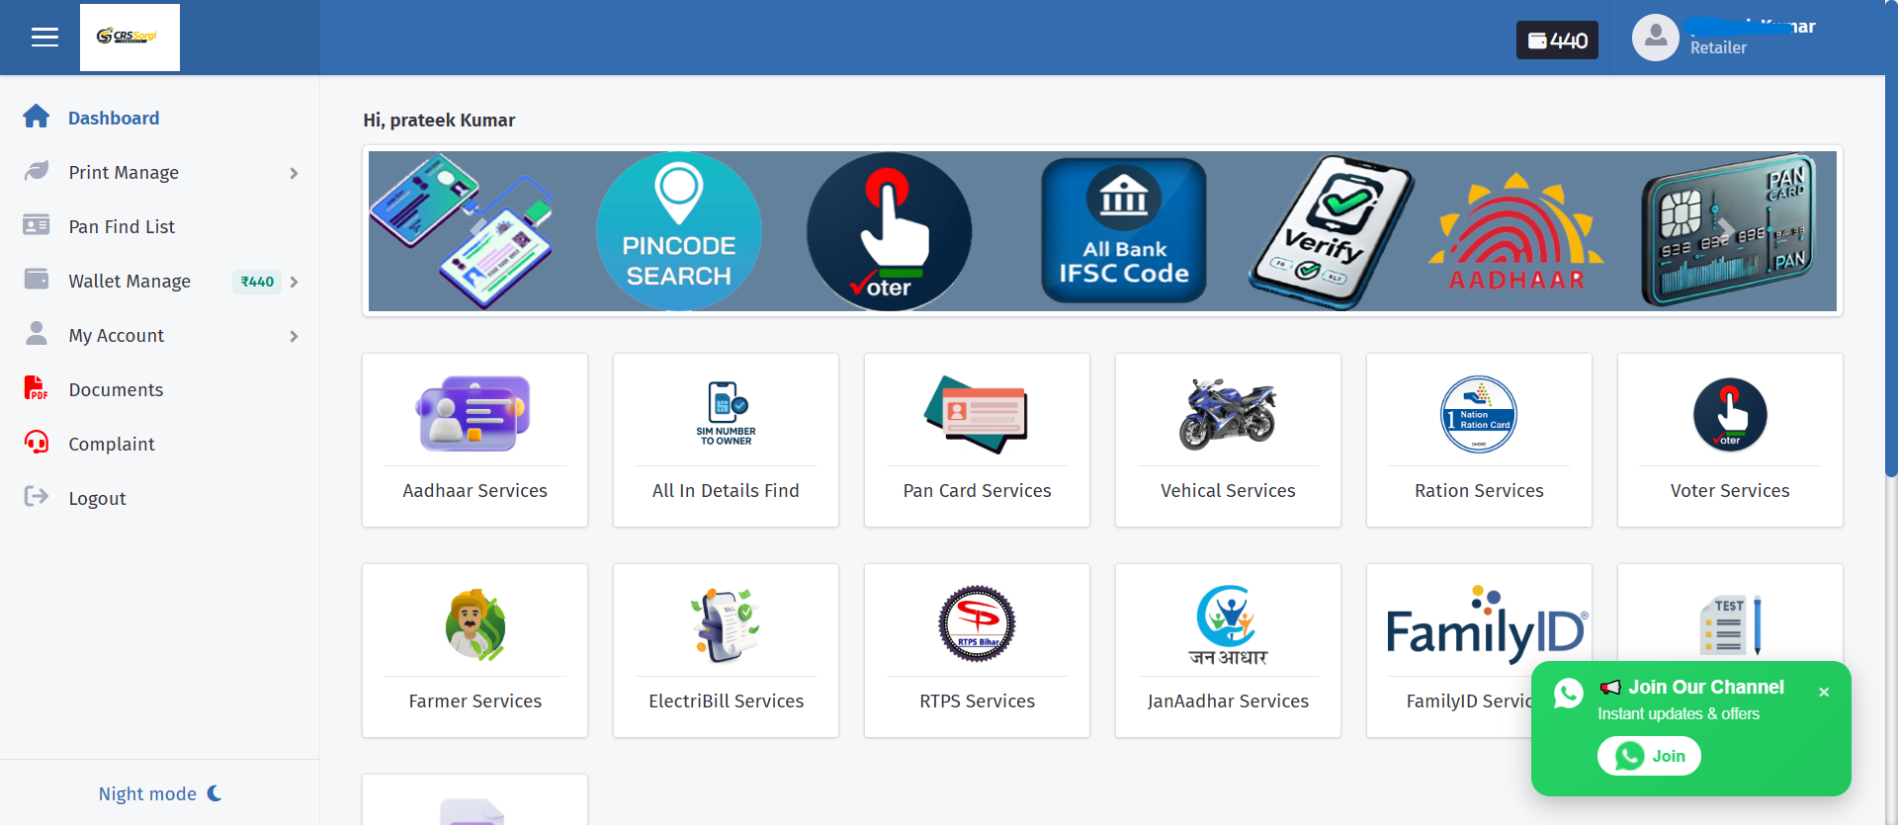This screenshot has height=825, width=1898.
Task: Open Ration Services card icon
Action: click(1478, 413)
